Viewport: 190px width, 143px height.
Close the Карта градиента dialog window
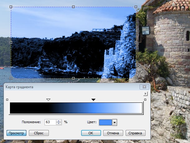(x=144, y=87)
